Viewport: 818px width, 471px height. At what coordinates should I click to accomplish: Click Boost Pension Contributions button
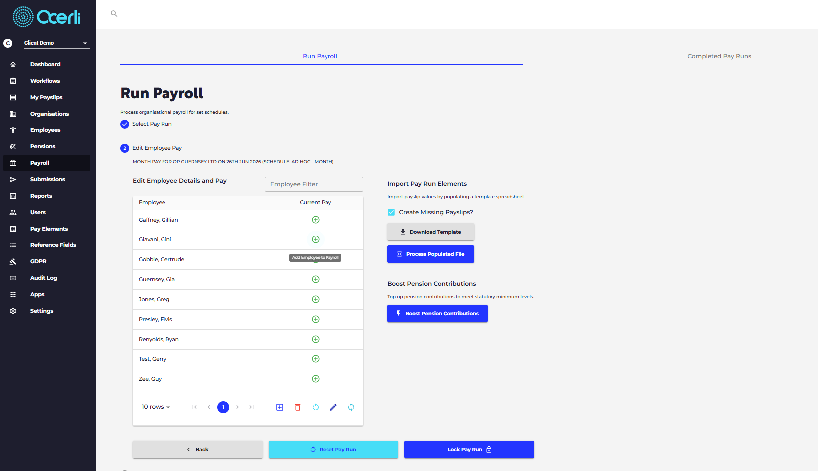(x=437, y=314)
